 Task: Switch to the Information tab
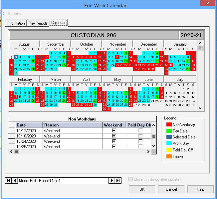click(16, 23)
